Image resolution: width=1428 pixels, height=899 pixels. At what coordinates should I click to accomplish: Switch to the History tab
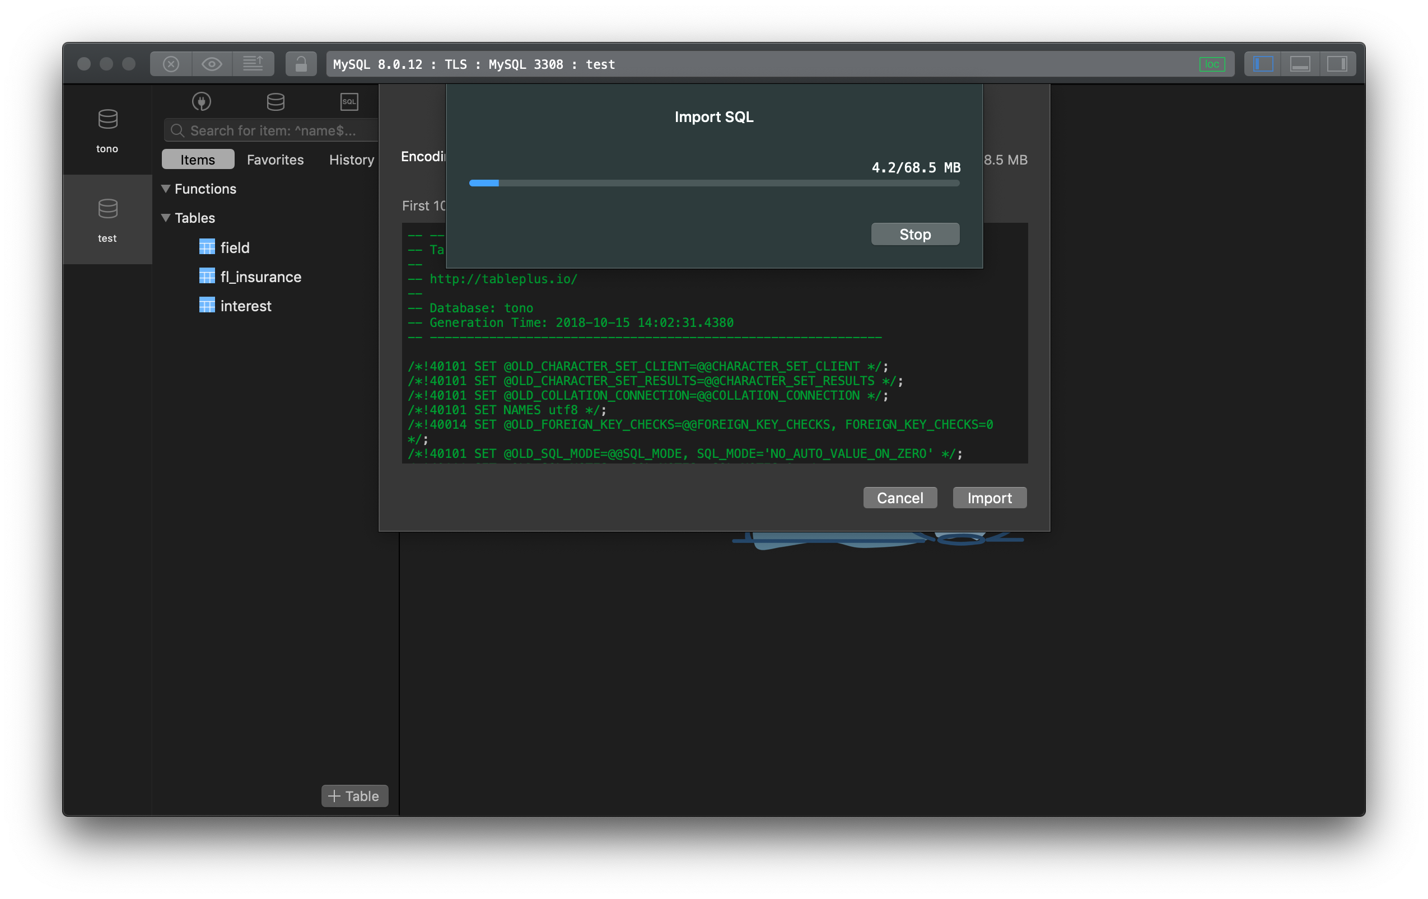point(351,160)
